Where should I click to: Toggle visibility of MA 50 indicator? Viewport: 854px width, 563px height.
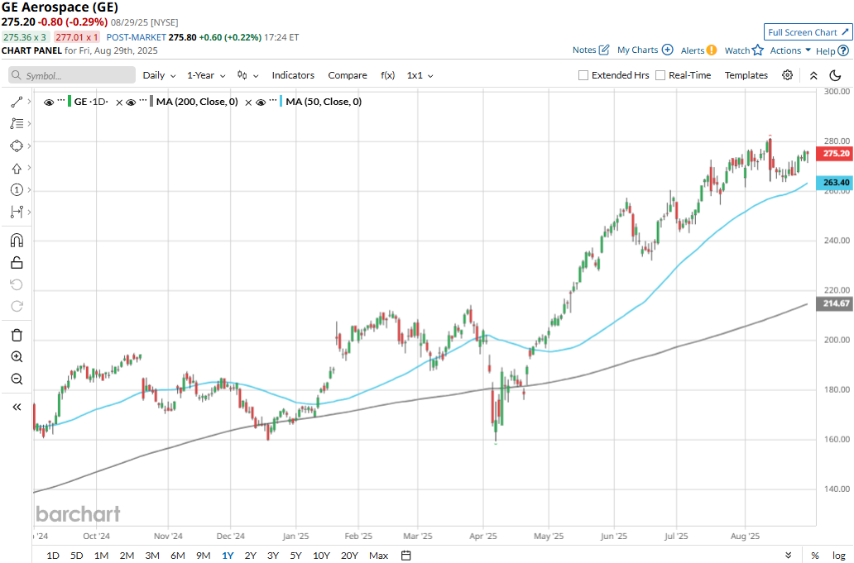pos(261,102)
